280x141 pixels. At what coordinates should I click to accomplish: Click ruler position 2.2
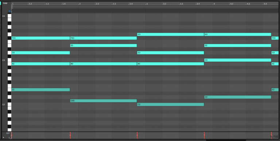97,4
